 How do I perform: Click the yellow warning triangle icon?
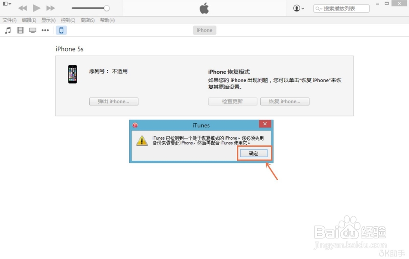[x=142, y=141]
